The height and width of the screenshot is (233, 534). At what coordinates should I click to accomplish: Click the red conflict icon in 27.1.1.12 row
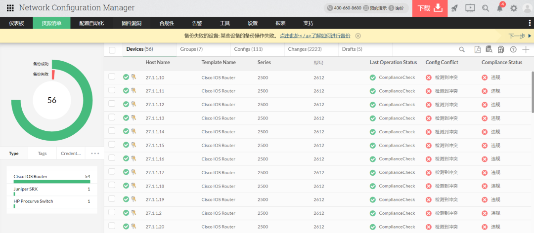(x=428, y=105)
